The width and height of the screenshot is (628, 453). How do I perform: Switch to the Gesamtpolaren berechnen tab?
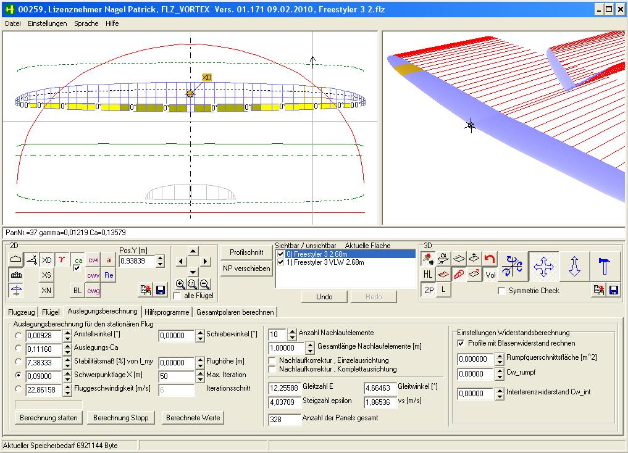[235, 312]
